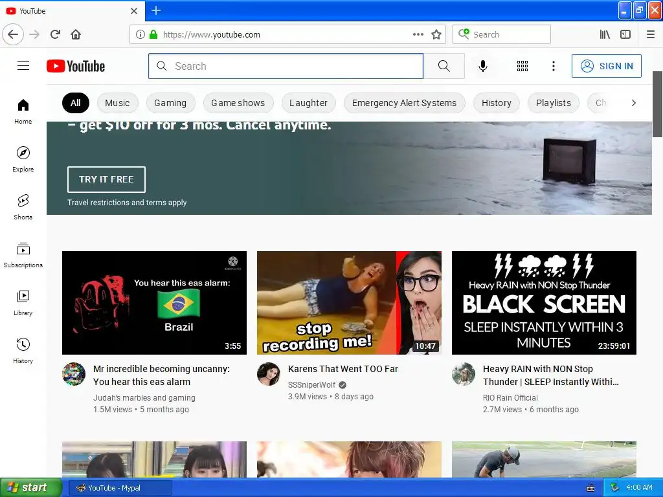Open page actions three-dot menu in address bar
Screen dimensions: 663x497
click(418, 34)
